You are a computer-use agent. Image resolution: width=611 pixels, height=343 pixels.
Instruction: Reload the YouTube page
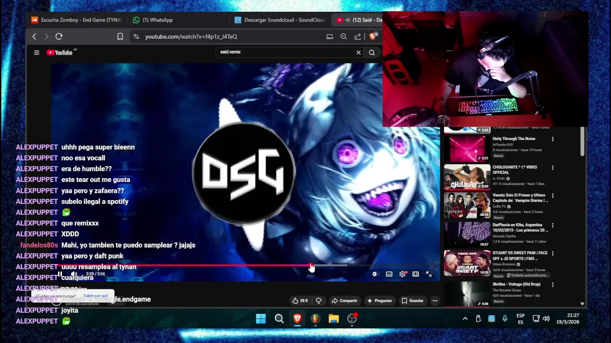(59, 37)
